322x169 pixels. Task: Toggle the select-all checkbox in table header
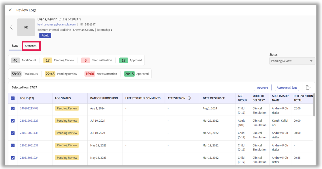click(13, 98)
